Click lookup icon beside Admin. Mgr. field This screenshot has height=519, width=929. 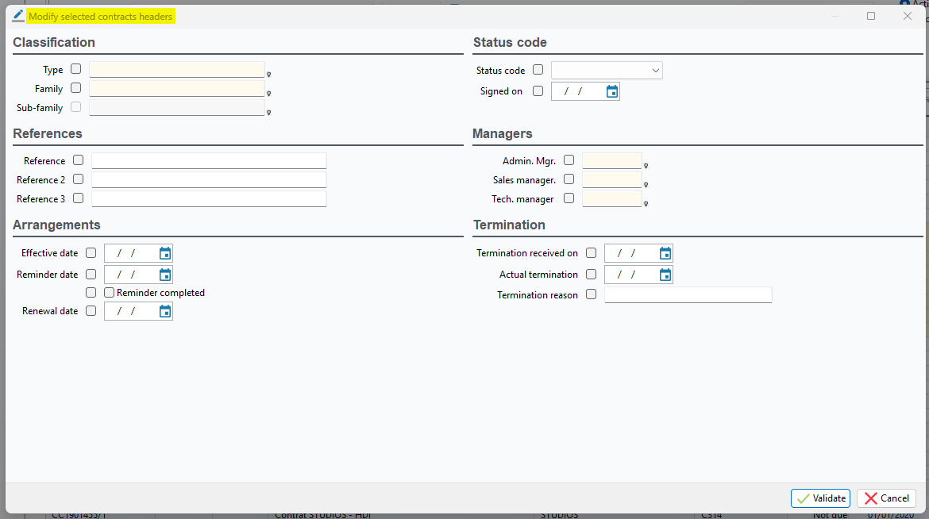tap(646, 166)
